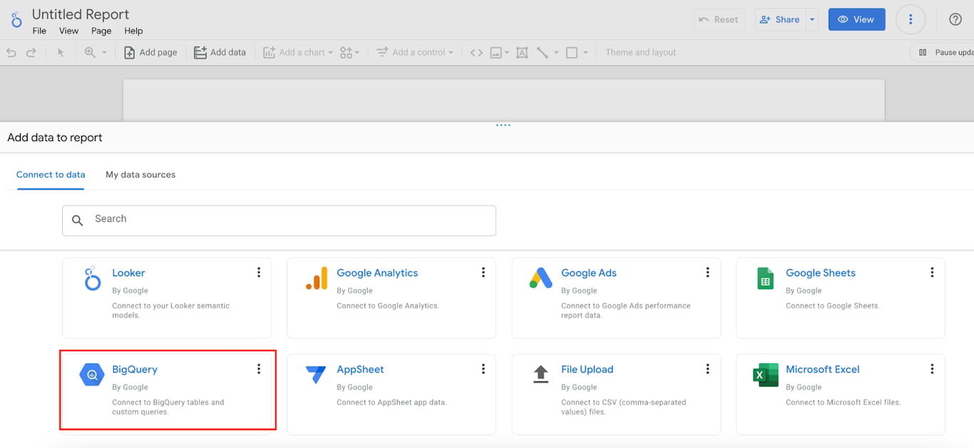
Task: Open the File menu
Action: pyautogui.click(x=39, y=31)
